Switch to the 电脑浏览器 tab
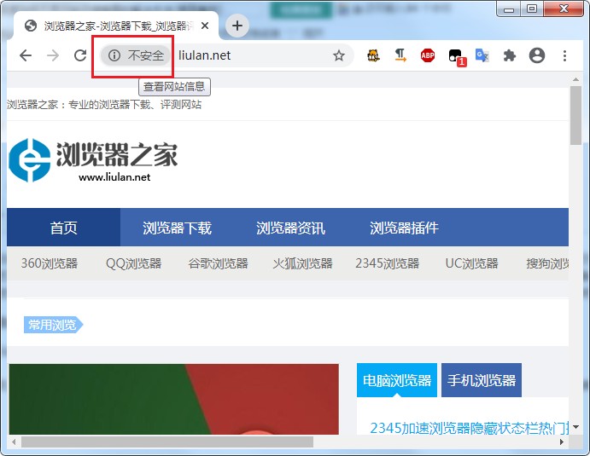 397,380
